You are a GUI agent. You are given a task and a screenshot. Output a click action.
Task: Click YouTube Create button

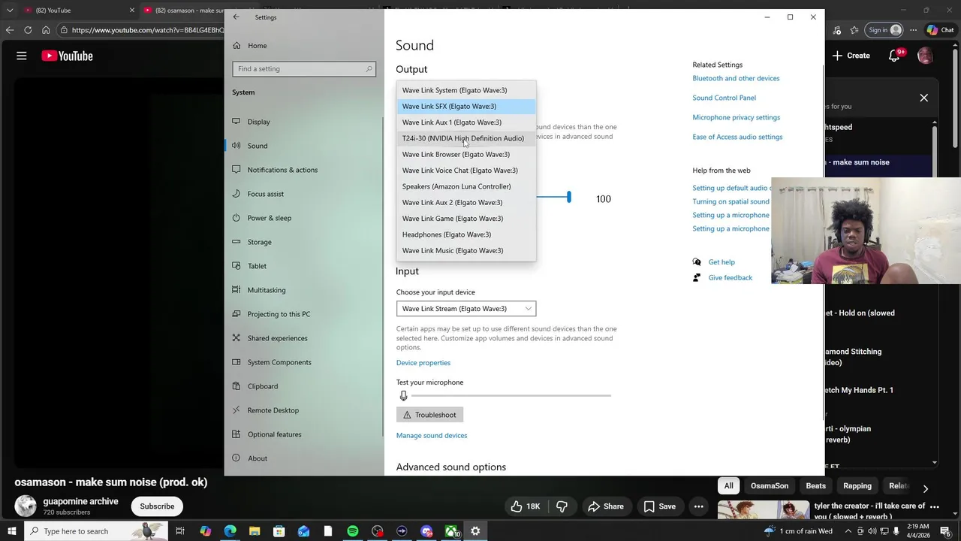click(851, 56)
